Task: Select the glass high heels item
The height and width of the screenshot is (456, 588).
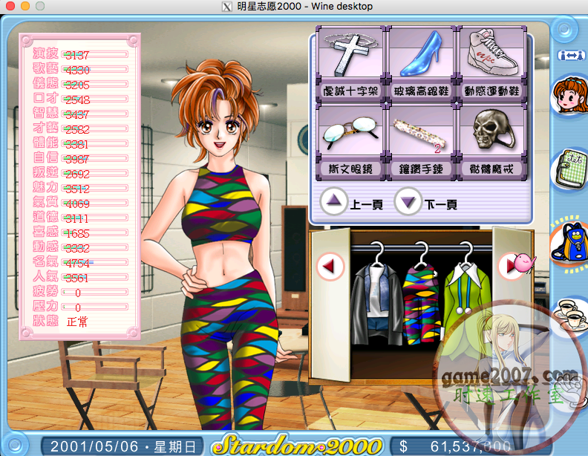Action: (420, 63)
